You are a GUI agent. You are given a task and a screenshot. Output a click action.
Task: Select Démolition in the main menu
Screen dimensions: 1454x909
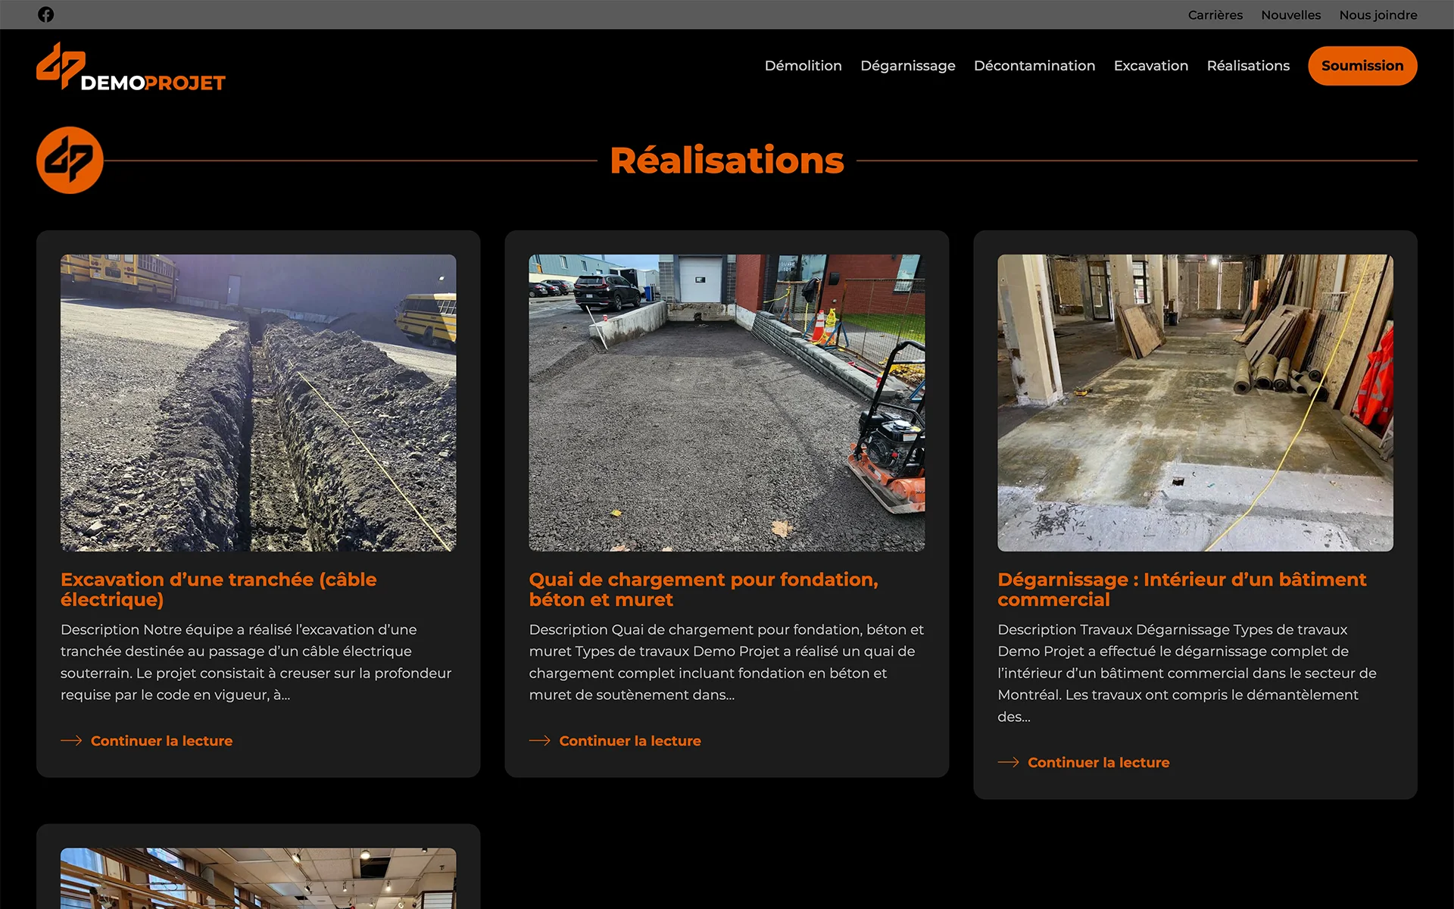803,66
